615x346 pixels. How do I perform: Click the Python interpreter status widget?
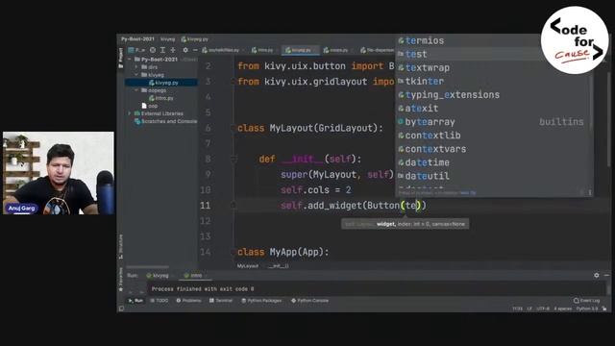pyautogui.click(x=587, y=309)
